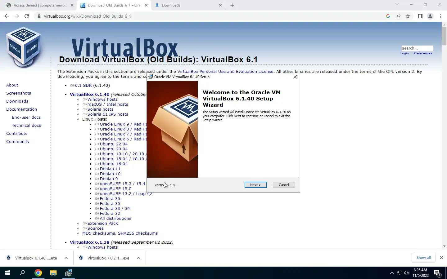Open the Login link
This screenshot has width=447, height=279.
(404, 53)
